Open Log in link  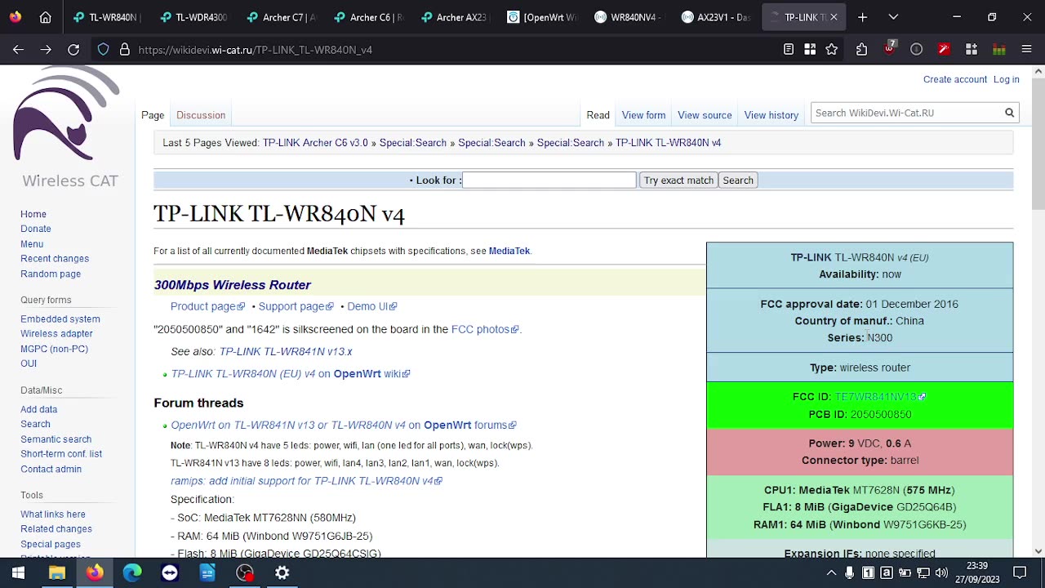(x=1006, y=79)
